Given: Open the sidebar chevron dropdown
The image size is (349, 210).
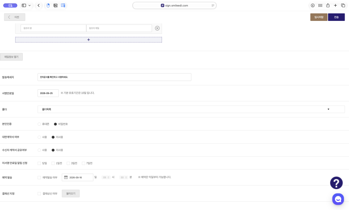Looking at the screenshot, I should [30, 5].
